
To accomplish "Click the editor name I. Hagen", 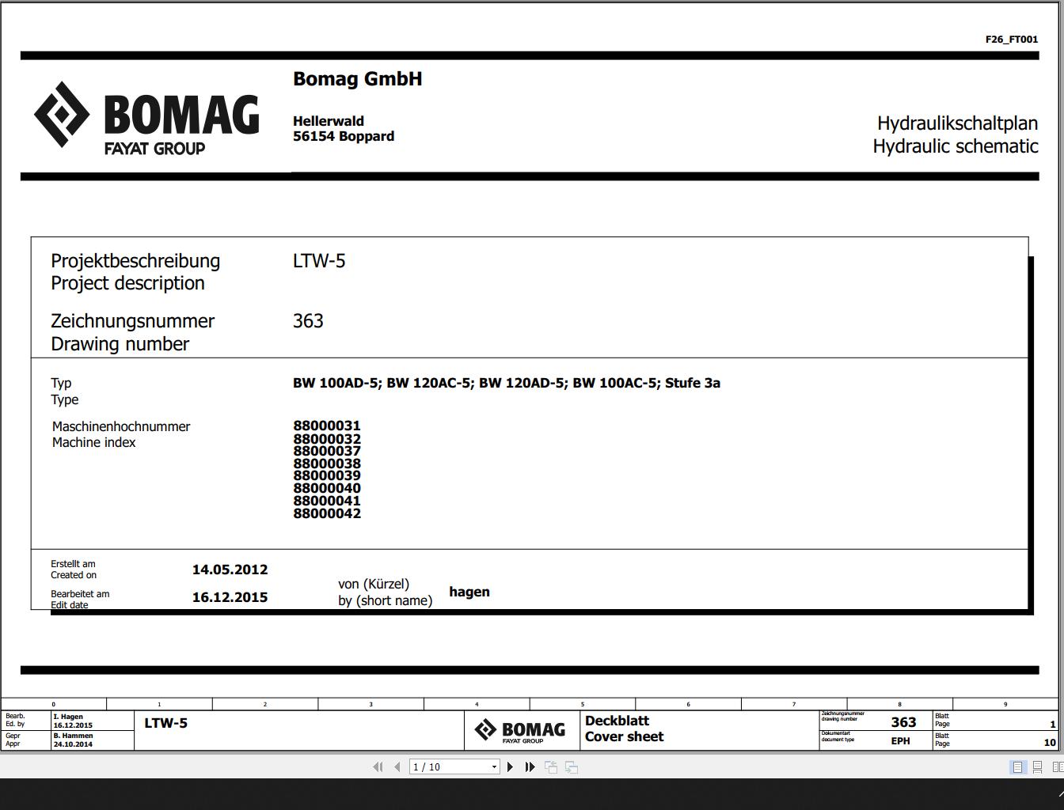I will pyautogui.click(x=68, y=717).
